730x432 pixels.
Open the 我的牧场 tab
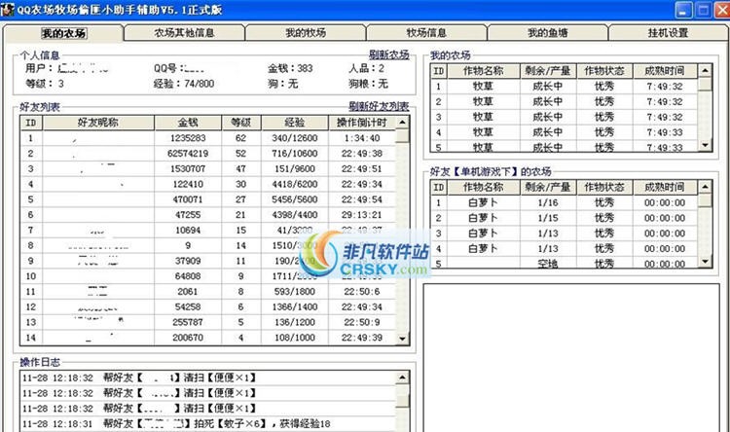pyautogui.click(x=306, y=33)
